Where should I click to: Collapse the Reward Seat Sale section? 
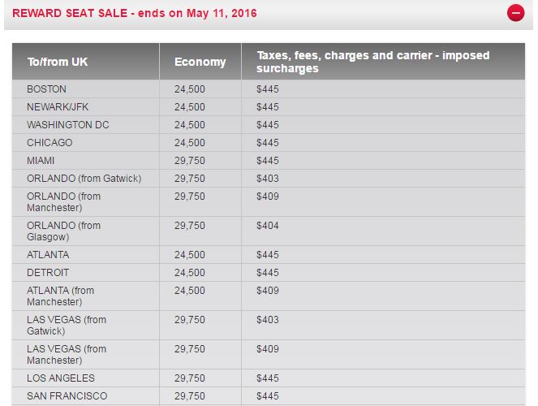[x=514, y=13]
